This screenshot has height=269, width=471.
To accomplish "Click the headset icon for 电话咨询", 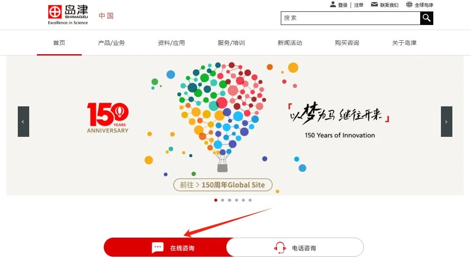I will click(280, 248).
